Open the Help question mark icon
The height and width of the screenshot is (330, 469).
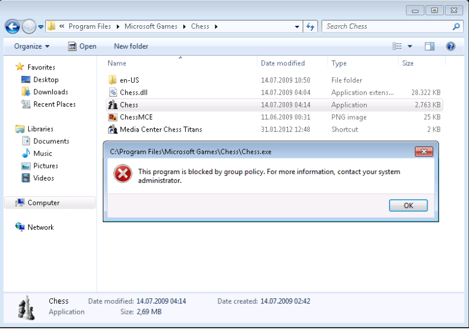pos(450,46)
